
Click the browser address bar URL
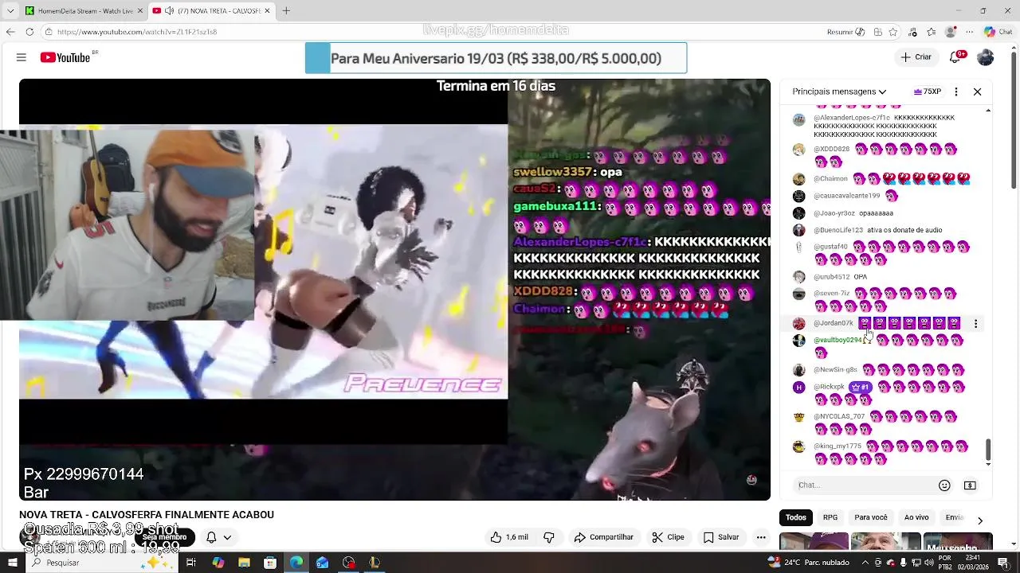tap(137, 32)
